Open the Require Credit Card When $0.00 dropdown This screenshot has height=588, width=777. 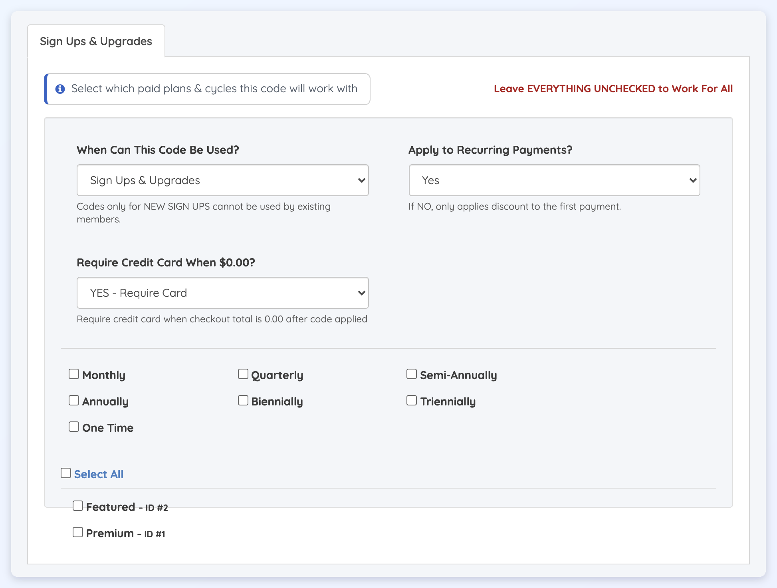coord(222,293)
